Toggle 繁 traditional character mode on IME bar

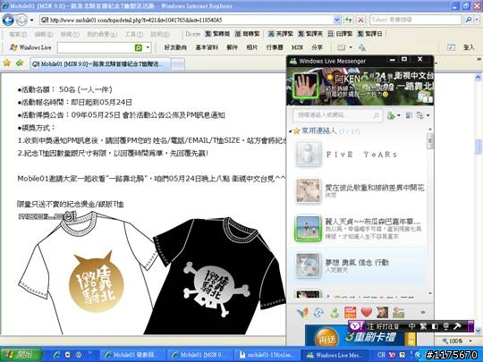[422, 326]
